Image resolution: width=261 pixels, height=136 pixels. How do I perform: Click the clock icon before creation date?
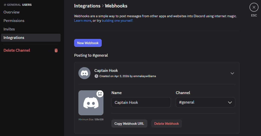click(96, 76)
